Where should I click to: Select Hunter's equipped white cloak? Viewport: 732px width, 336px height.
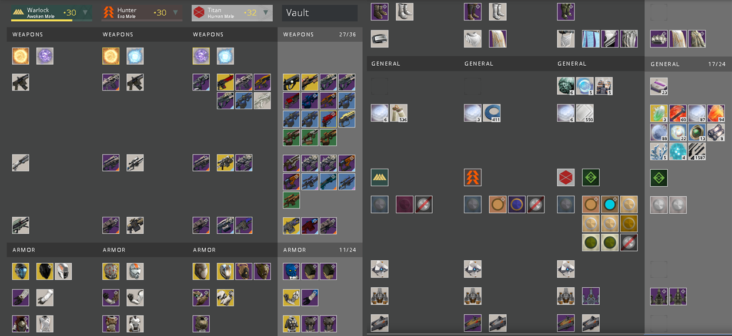click(x=473, y=39)
